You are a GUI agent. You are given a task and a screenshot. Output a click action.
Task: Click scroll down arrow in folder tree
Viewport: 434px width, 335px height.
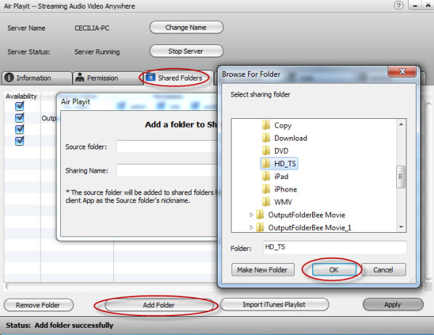(x=401, y=227)
